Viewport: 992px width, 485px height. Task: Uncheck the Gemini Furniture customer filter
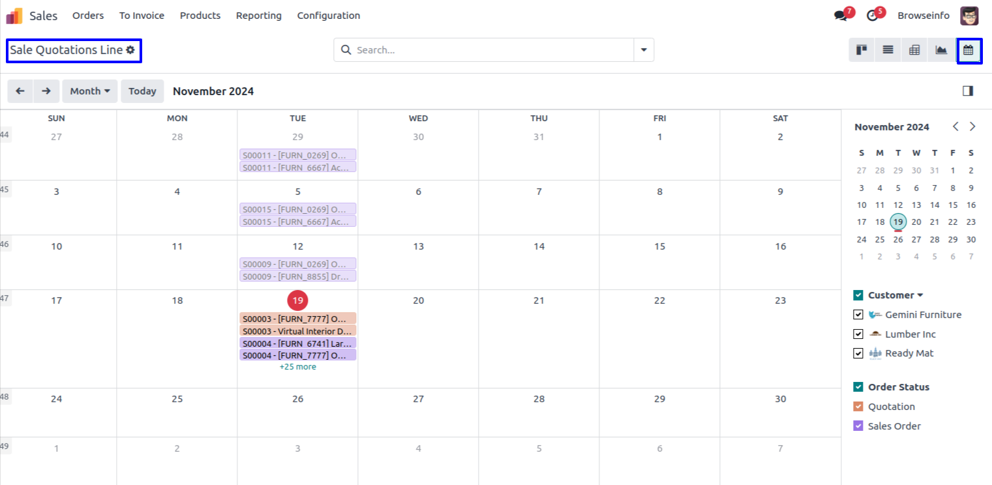858,315
